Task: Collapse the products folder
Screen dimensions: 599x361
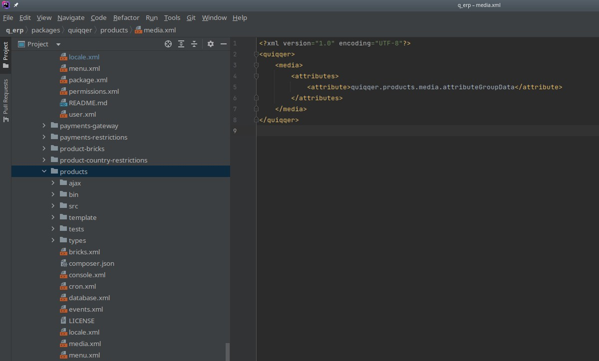Action: (x=44, y=172)
